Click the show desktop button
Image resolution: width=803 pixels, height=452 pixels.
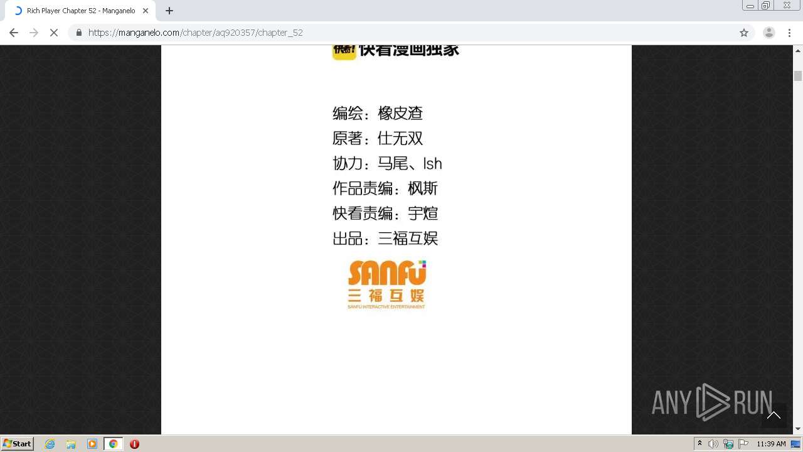coord(796,444)
